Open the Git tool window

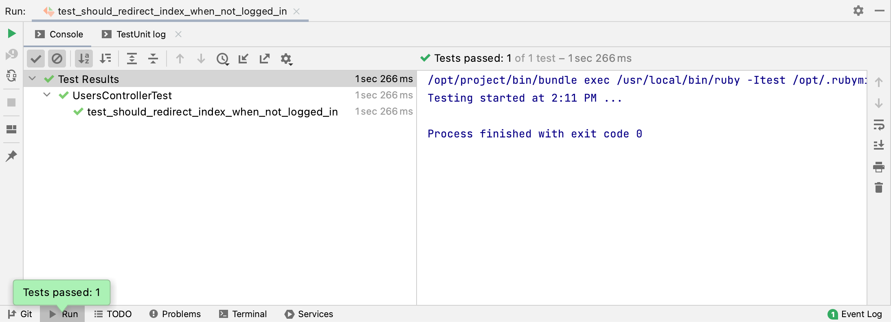click(20, 314)
